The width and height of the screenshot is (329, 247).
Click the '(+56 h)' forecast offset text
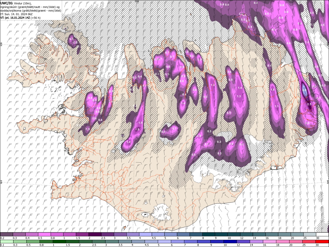36,18
